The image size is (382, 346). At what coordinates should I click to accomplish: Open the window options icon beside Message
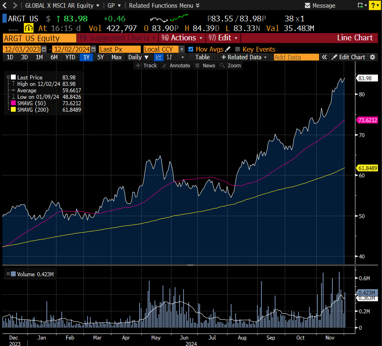362,5
